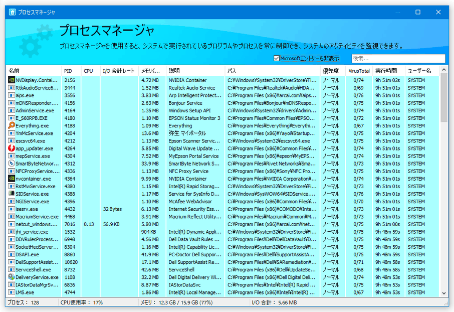Click the jhi_service.exe process icon
The height and width of the screenshot is (312, 454).
[12, 232]
